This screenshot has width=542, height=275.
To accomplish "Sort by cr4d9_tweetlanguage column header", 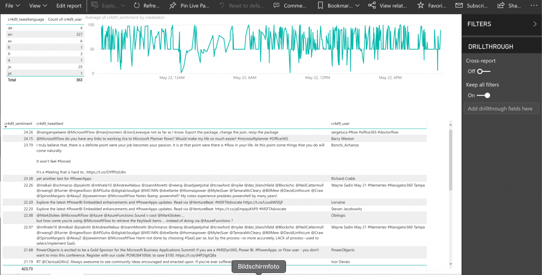I will pyautogui.click(x=26, y=20).
